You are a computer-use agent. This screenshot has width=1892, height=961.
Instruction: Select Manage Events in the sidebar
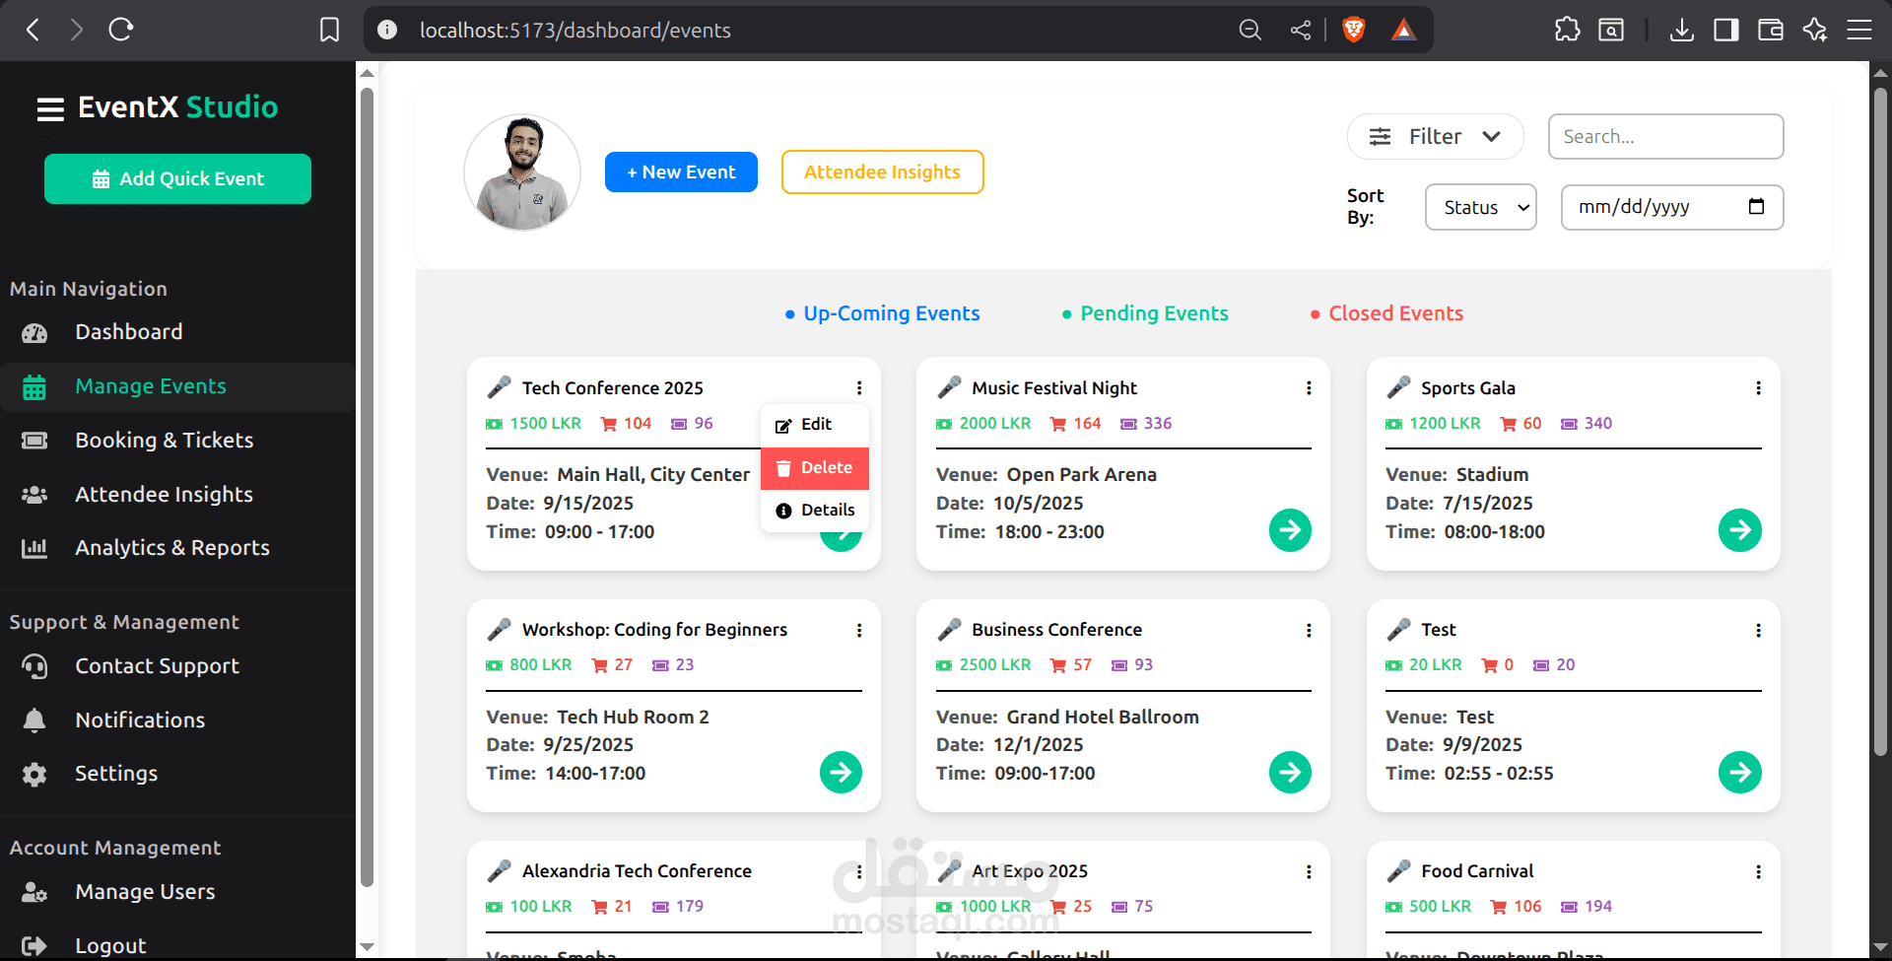click(x=177, y=386)
